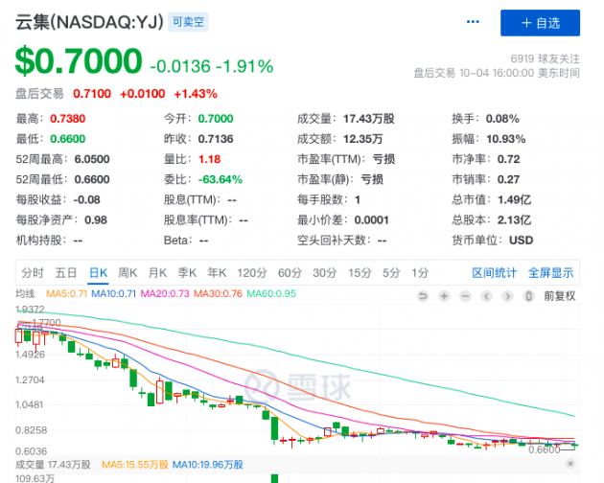Image resolution: width=604 pixels, height=483 pixels.
Task: Click the 最小价差 value 0.0001
Action: click(x=372, y=220)
